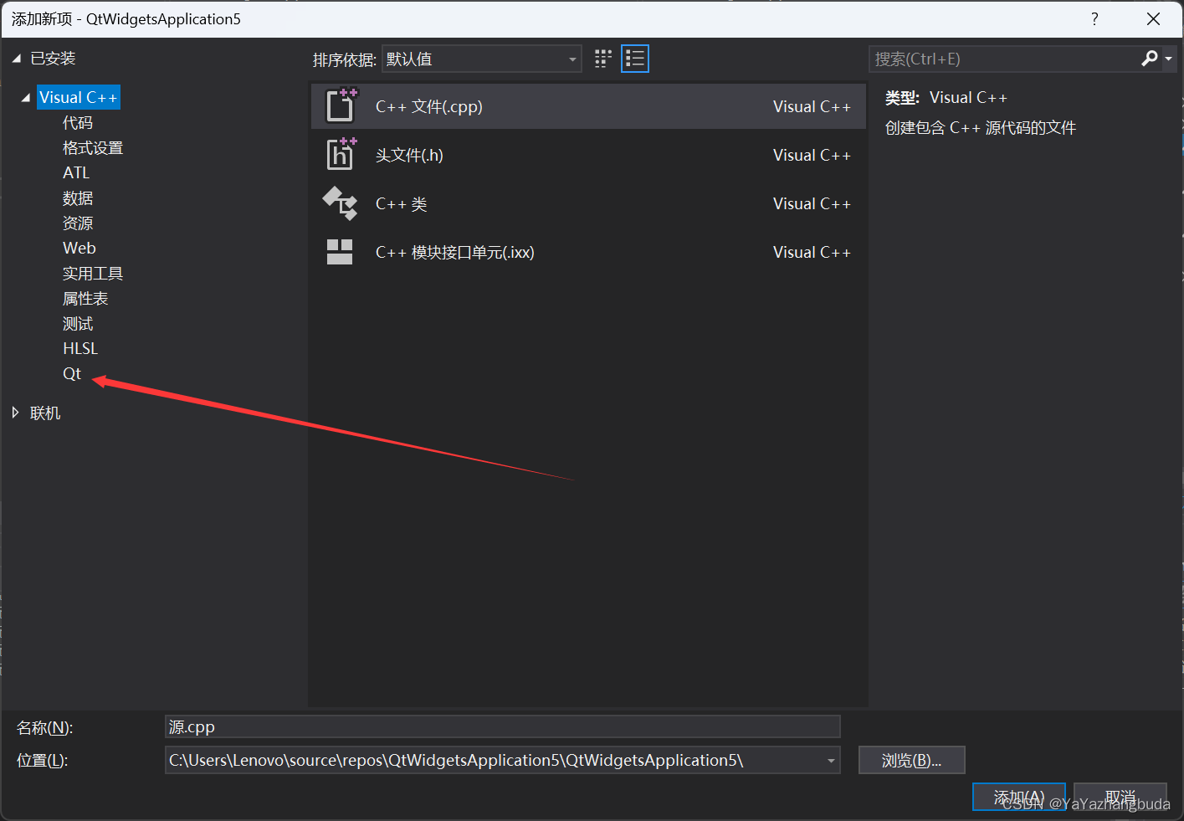Collapse the Visual C++ tree node
The height and width of the screenshot is (821, 1184).
pos(24,96)
